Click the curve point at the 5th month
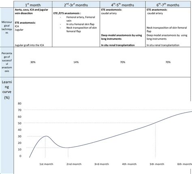The height and width of the screenshot is (174, 192). pos(156,123)
